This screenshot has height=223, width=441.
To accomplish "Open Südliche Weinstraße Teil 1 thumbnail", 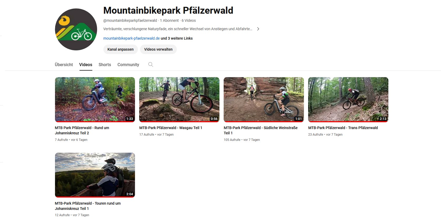I will [x=264, y=100].
